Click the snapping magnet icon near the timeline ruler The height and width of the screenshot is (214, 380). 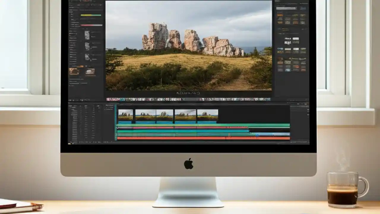109,106
